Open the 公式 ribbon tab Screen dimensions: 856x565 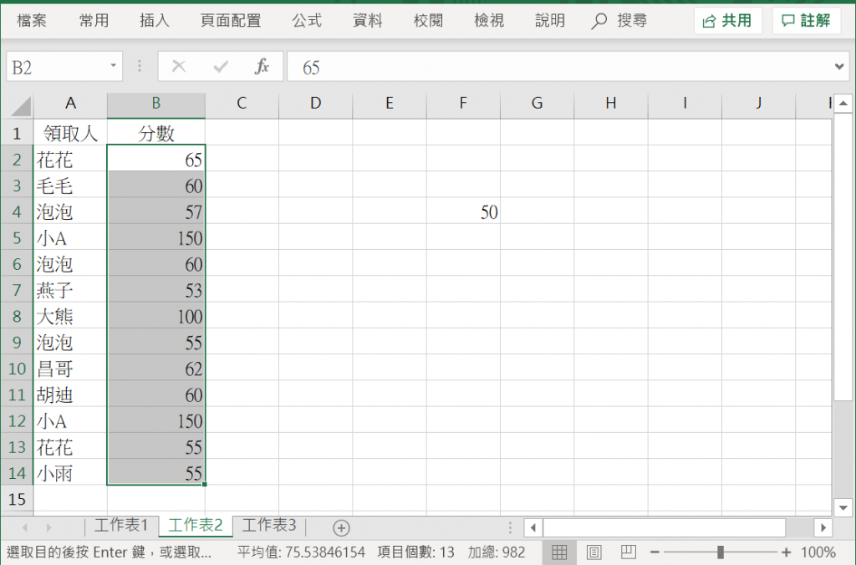[307, 21]
